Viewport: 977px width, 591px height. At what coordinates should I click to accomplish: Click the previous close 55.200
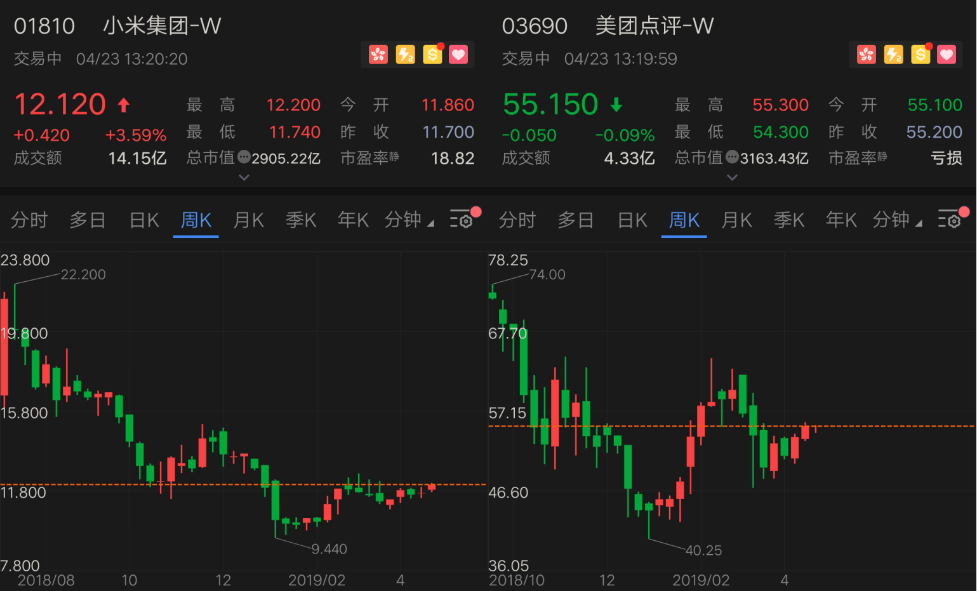[934, 132]
